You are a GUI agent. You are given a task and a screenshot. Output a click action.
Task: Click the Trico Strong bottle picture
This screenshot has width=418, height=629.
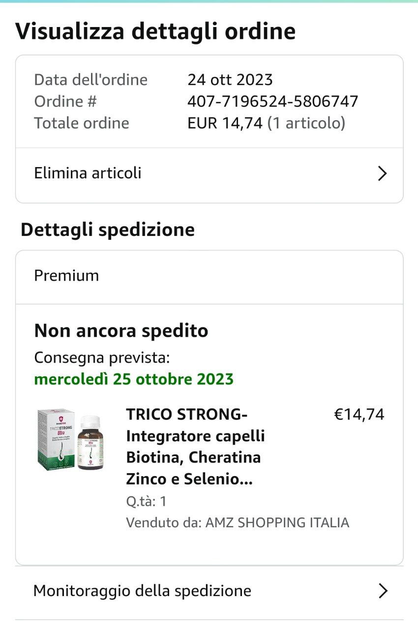(x=91, y=443)
